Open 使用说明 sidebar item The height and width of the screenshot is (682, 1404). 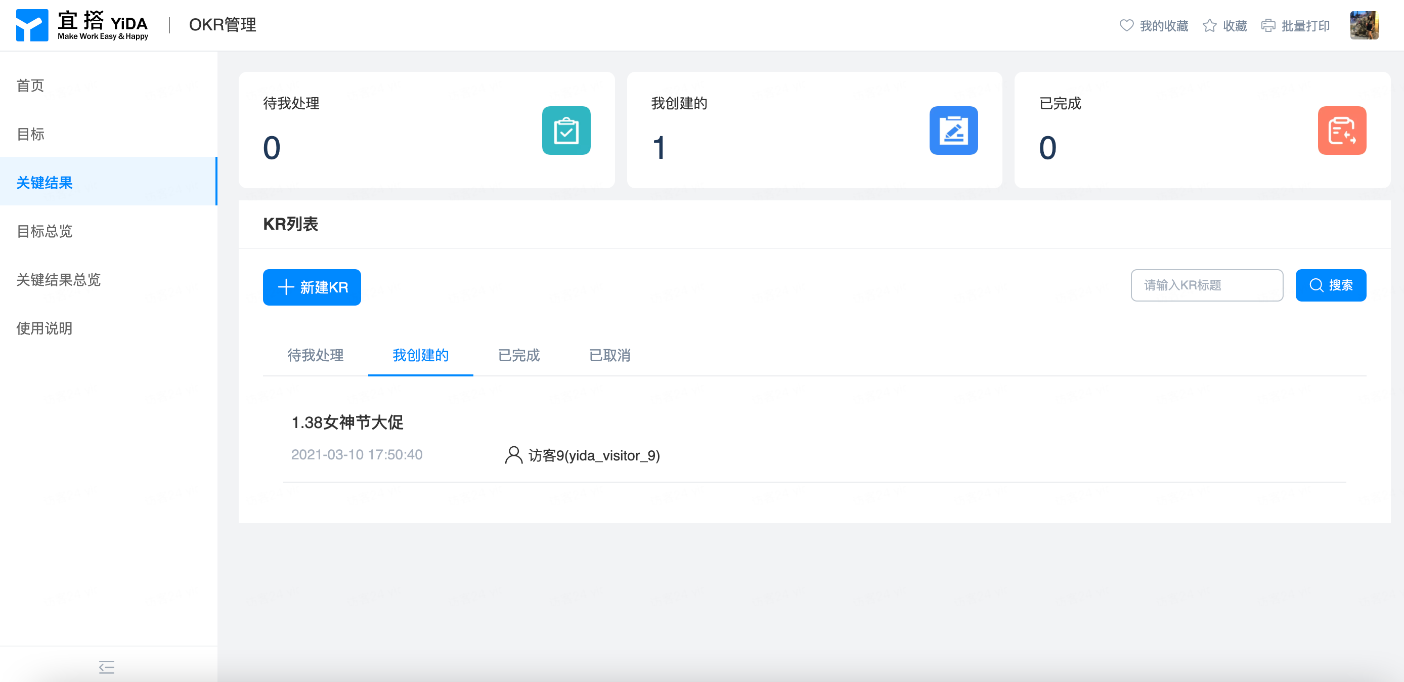(45, 328)
